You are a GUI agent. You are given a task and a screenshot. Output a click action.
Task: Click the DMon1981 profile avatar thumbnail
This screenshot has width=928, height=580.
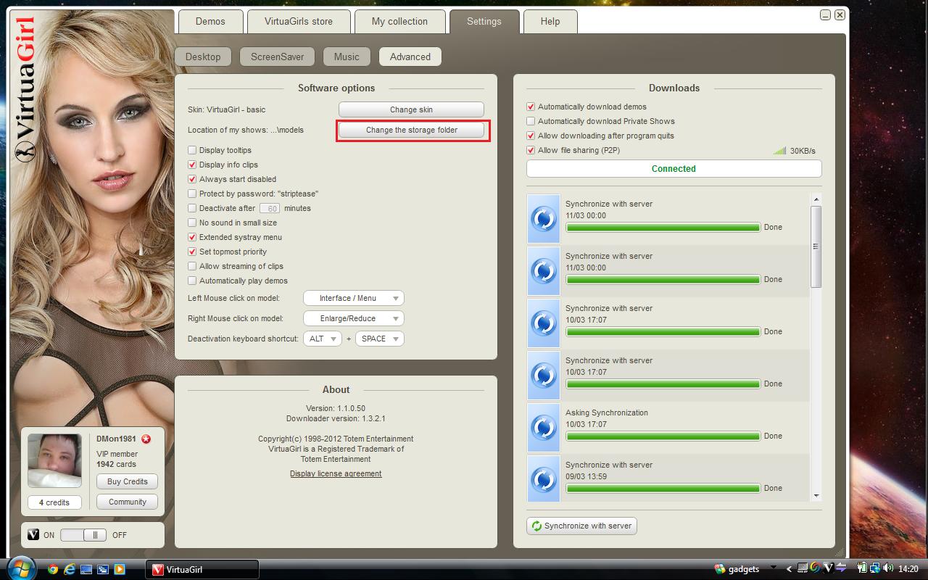point(54,461)
